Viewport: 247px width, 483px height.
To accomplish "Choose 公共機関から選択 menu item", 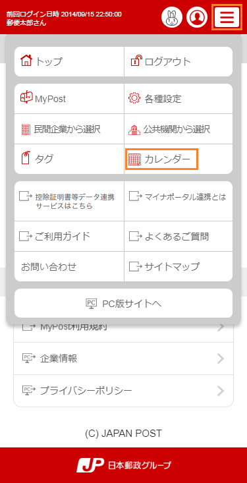I will [x=178, y=129].
